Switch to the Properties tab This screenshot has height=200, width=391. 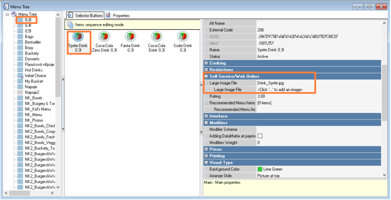click(x=118, y=16)
